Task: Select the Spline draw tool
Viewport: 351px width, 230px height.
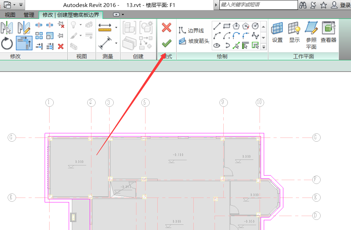Action: pos(255,35)
